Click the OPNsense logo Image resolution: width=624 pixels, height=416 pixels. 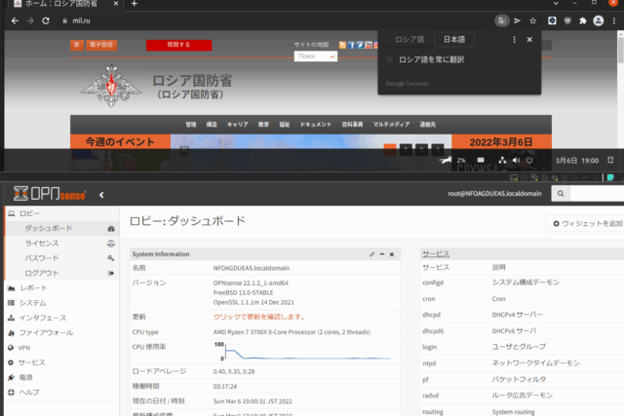point(50,194)
